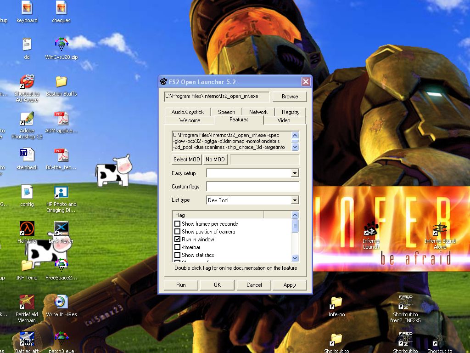Enable the -timerbar flag checkbox
The image size is (470, 353).
178,247
